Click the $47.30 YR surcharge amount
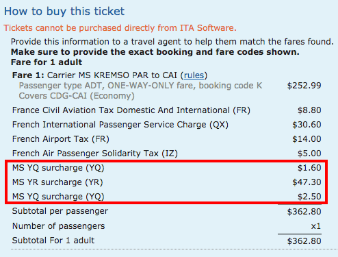The image size is (338, 257). (307, 182)
